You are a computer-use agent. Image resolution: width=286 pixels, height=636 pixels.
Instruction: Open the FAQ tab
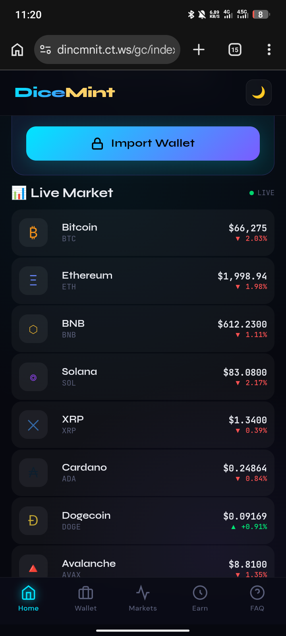(x=257, y=599)
